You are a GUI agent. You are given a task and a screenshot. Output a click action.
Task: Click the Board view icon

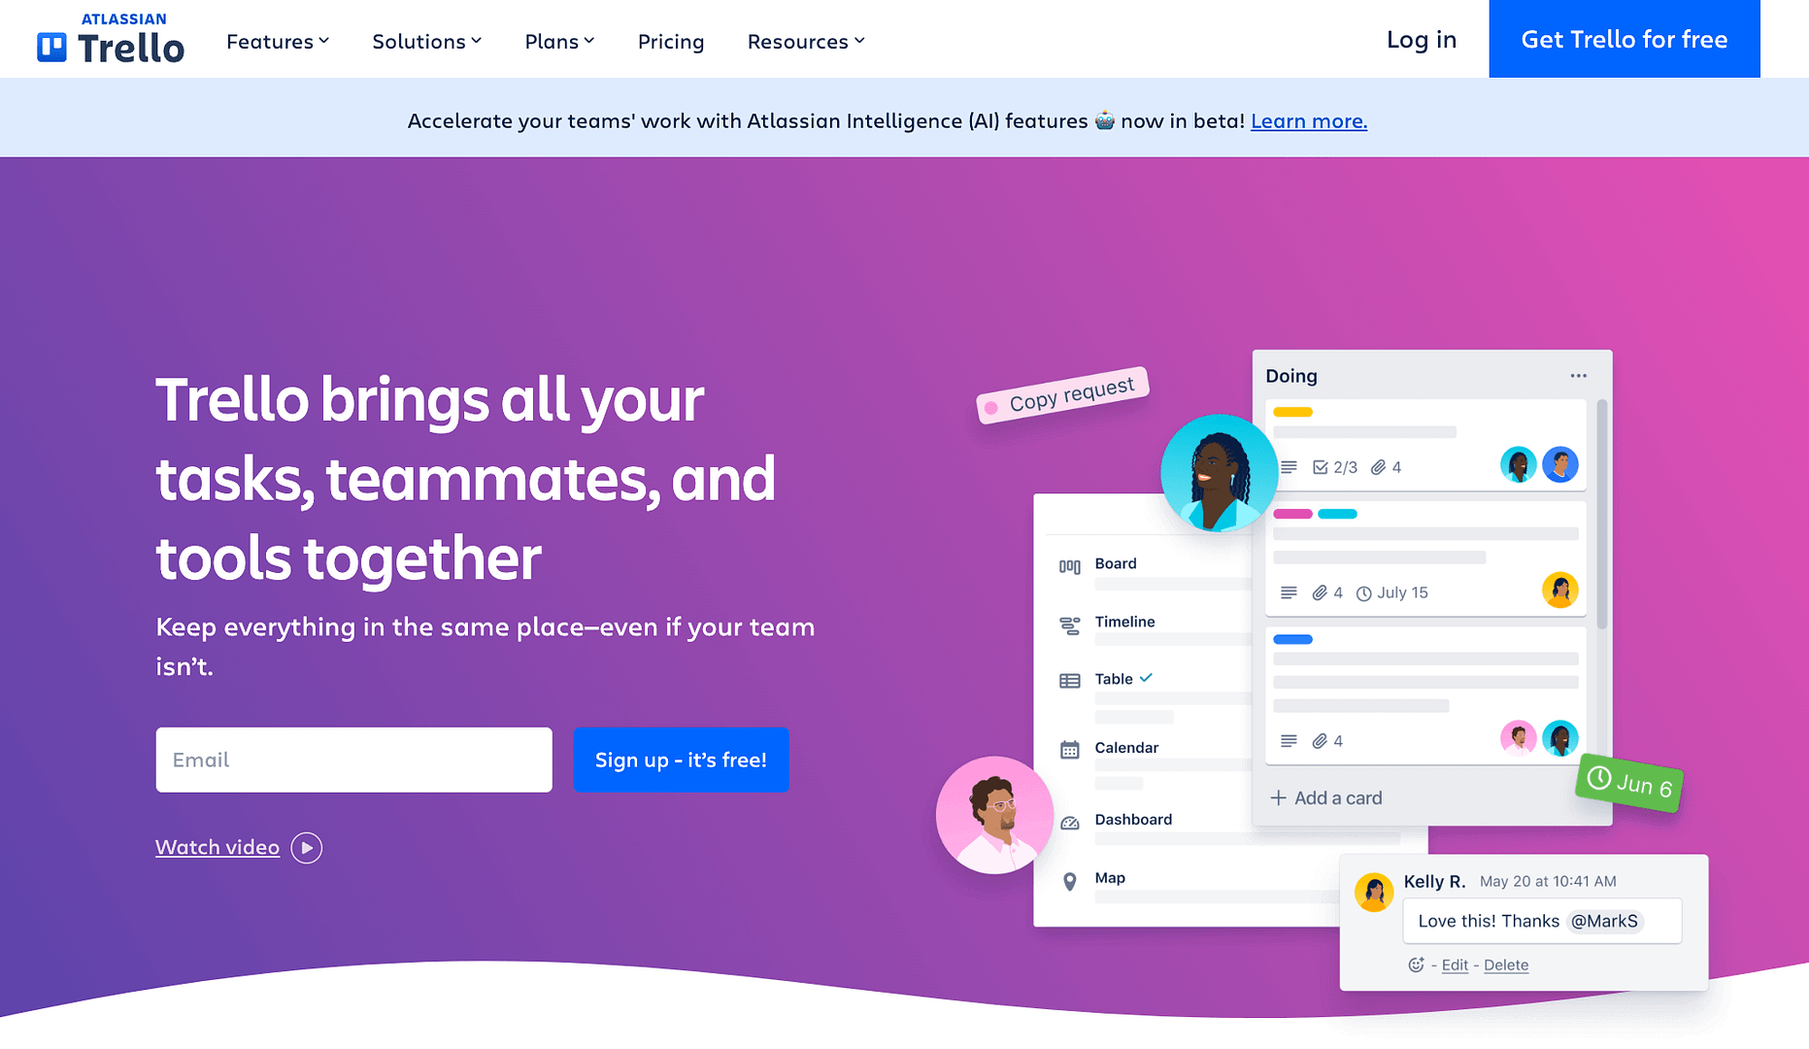click(x=1069, y=566)
